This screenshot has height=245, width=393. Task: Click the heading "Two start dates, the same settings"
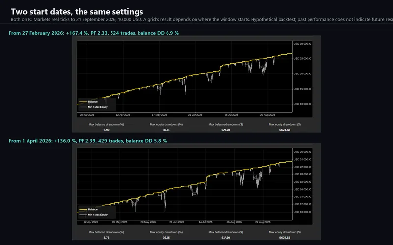(77, 11)
